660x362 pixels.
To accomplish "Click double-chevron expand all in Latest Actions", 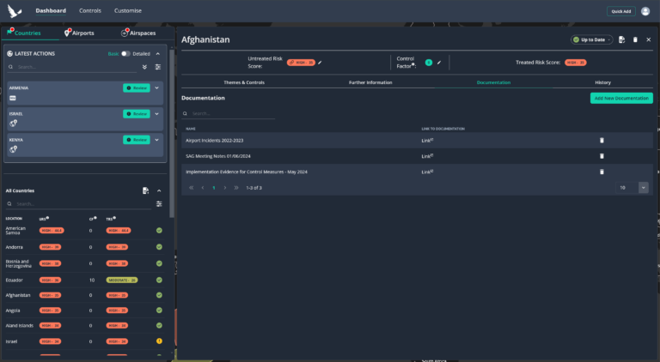I will coord(144,67).
